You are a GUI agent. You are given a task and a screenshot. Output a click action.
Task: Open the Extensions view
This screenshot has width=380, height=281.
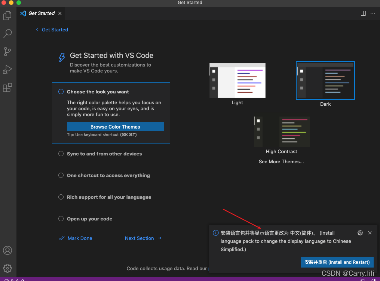7,87
